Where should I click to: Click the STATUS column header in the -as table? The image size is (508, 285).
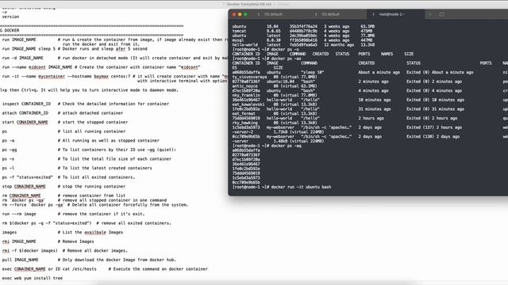[414, 63]
